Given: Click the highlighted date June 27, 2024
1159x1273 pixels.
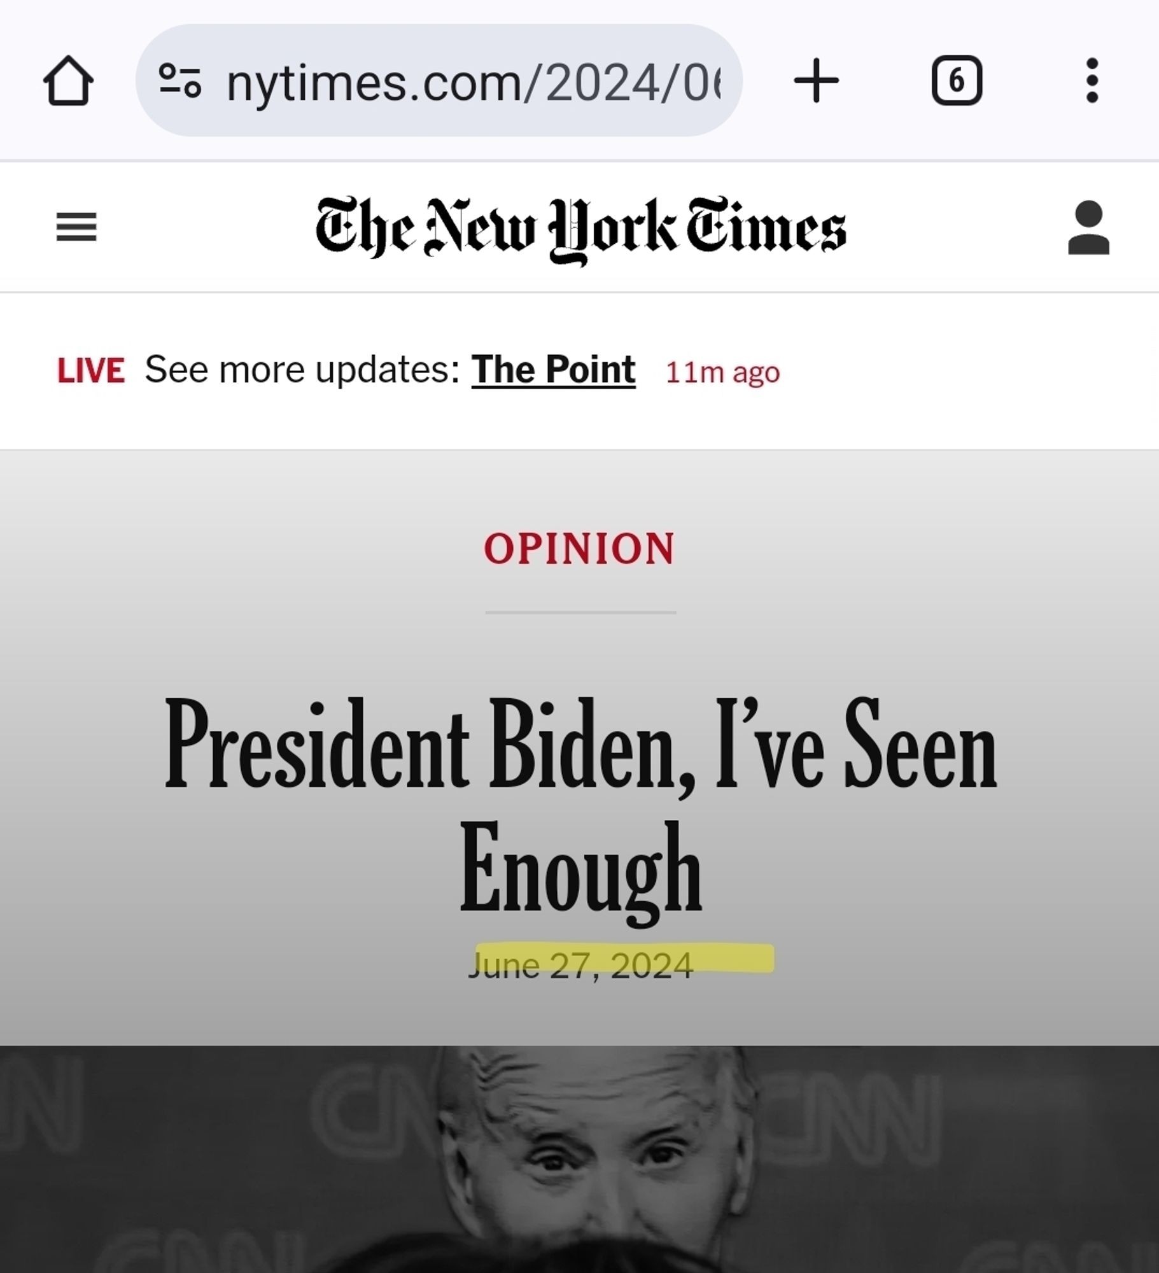Looking at the screenshot, I should coord(580,965).
